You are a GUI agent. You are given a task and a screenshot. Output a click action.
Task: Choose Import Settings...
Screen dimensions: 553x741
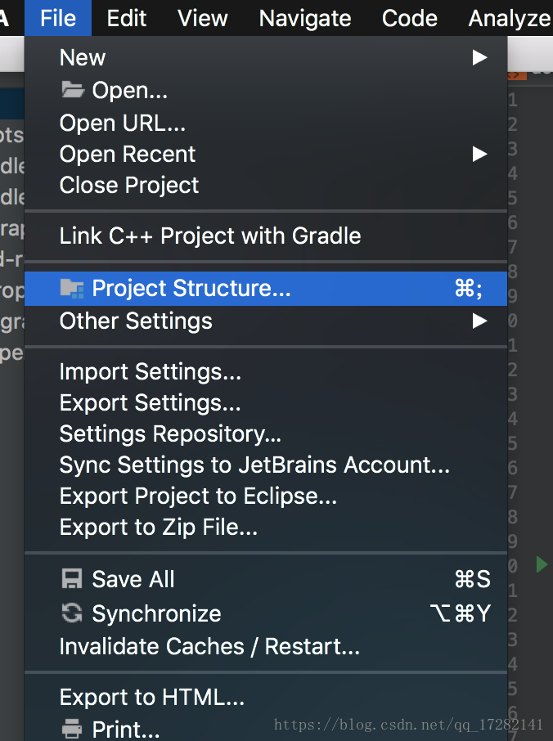tap(151, 372)
